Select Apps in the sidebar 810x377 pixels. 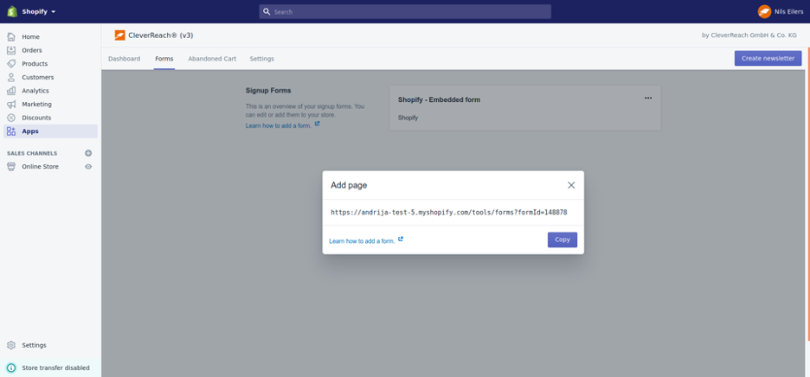click(50, 131)
